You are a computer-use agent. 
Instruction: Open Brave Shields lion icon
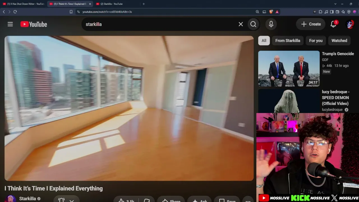click(x=271, y=12)
